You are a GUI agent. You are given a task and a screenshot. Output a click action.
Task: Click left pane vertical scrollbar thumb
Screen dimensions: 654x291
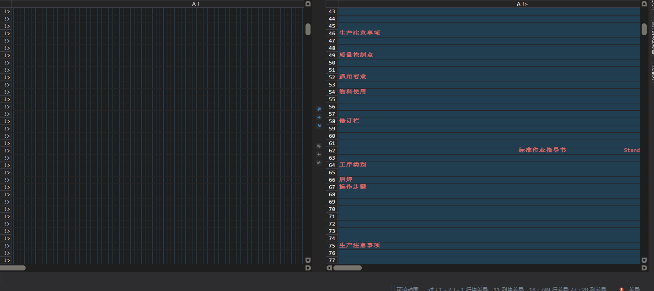(x=308, y=29)
